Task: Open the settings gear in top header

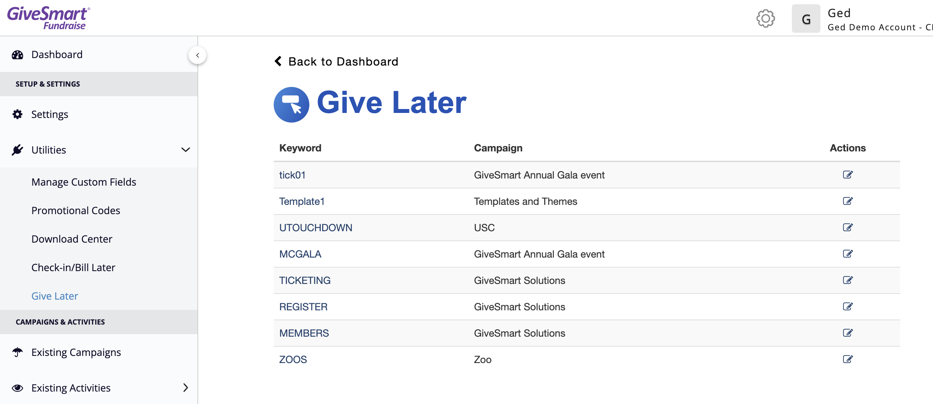Action: (765, 19)
